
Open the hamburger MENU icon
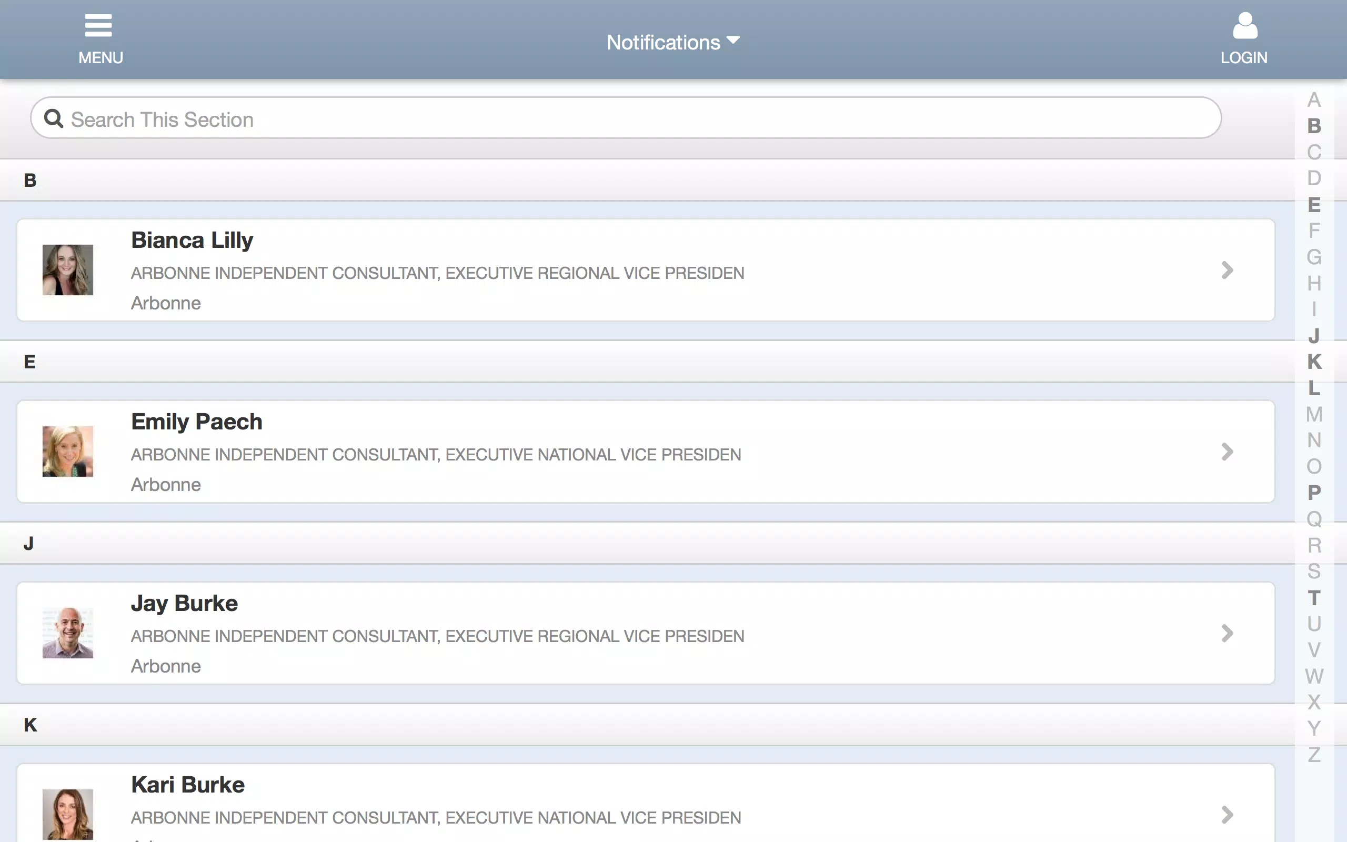pyautogui.click(x=98, y=26)
